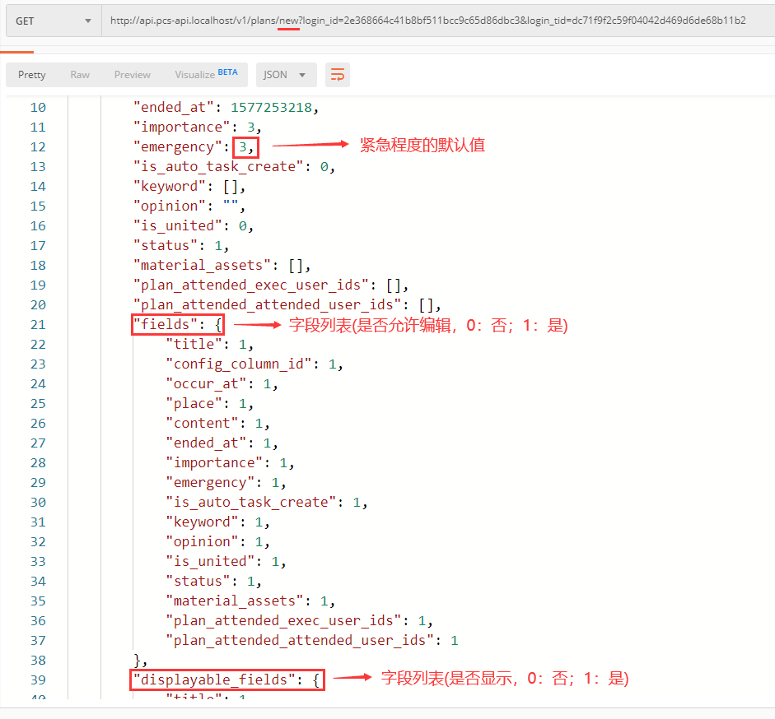Viewport: 775px width, 719px height.
Task: Open the Preview tab
Action: coord(133,75)
